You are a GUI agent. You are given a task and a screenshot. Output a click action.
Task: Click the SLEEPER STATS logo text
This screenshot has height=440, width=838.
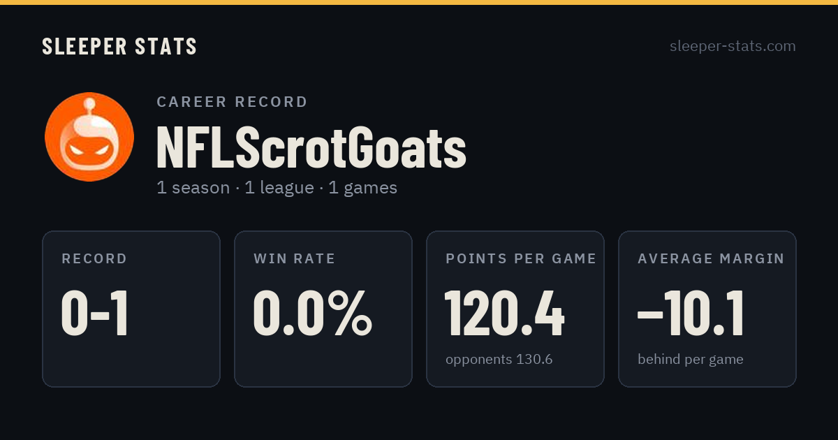click(119, 47)
